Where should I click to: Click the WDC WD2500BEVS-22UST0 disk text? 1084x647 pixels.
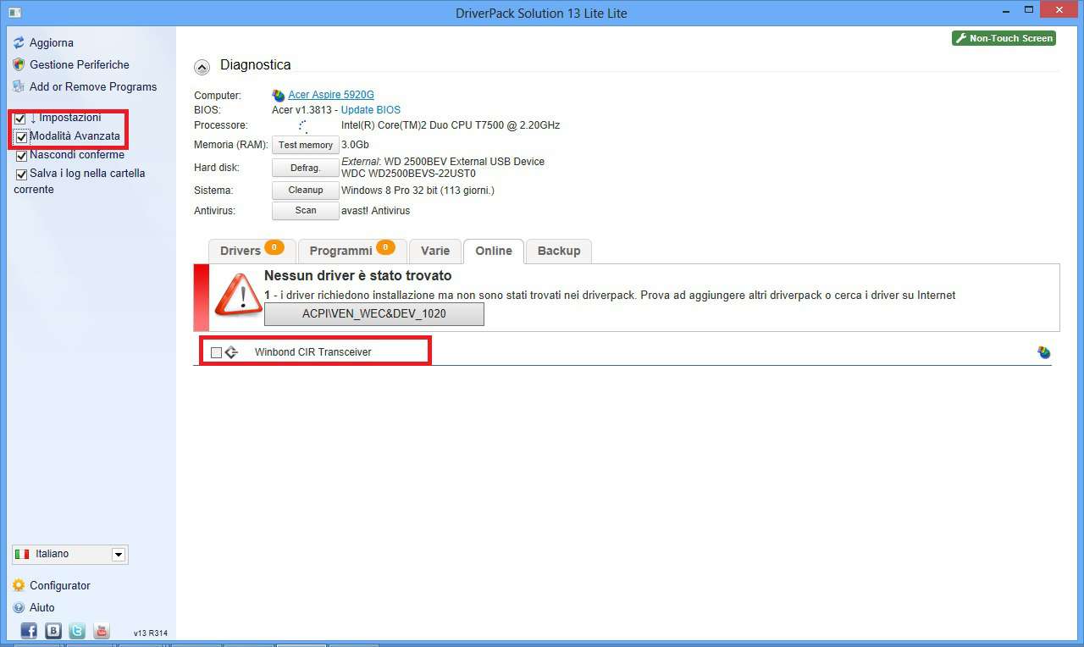[x=408, y=174]
